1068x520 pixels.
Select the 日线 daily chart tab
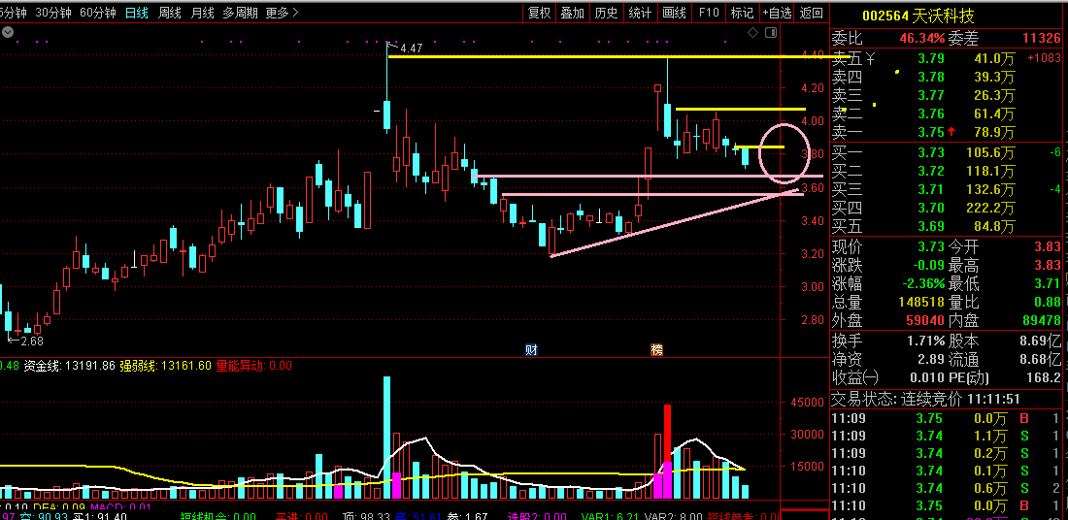(136, 13)
